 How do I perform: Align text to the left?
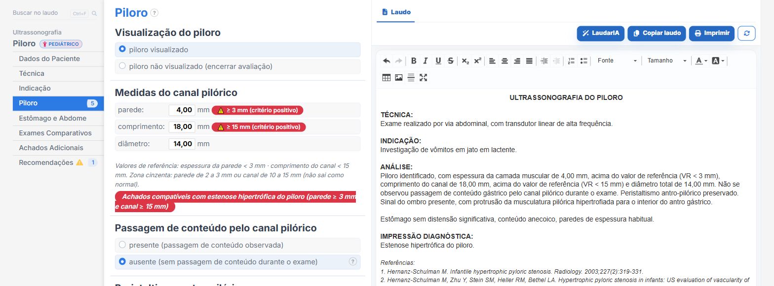[492, 61]
